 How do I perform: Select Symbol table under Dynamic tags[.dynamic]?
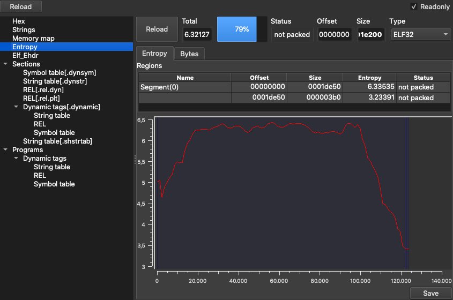pos(54,132)
